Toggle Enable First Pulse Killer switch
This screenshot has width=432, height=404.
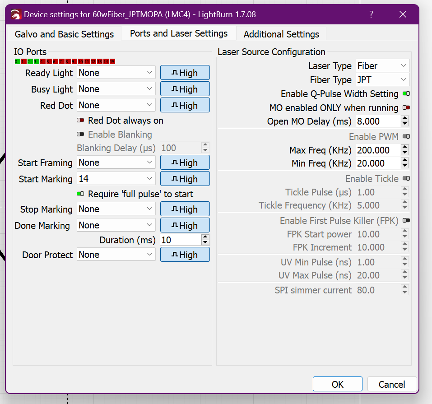[406, 220]
